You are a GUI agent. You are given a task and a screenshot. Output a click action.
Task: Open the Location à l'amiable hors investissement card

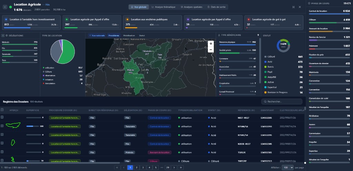(x=31, y=22)
